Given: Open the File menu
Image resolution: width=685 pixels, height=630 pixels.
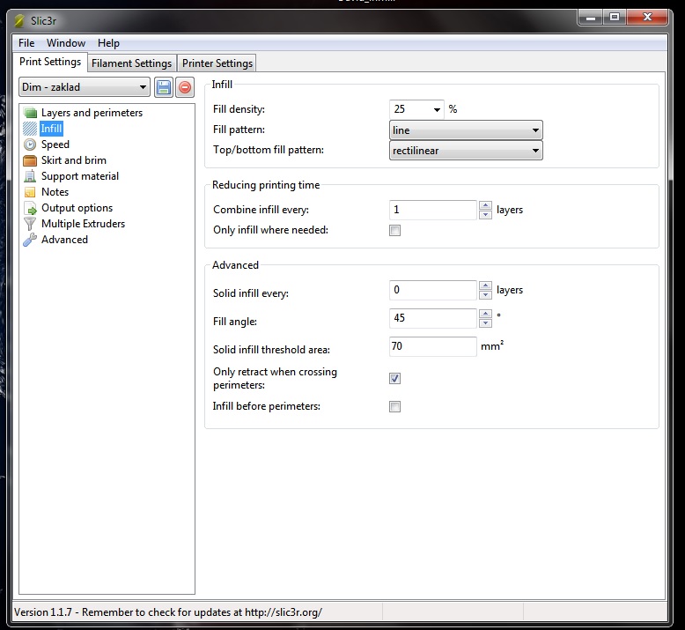Looking at the screenshot, I should click(x=26, y=43).
